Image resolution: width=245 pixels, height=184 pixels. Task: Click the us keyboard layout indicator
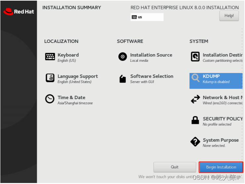click(x=147, y=17)
